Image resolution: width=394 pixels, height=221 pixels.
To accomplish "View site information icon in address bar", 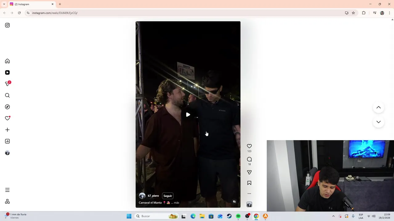I will (x=28, y=13).
